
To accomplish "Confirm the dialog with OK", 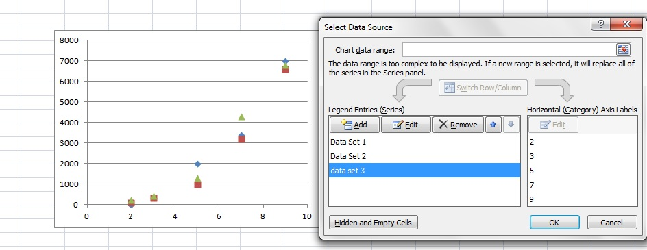I will tap(554, 223).
